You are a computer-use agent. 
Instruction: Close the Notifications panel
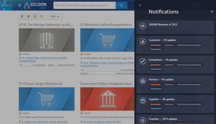click(x=140, y=5)
